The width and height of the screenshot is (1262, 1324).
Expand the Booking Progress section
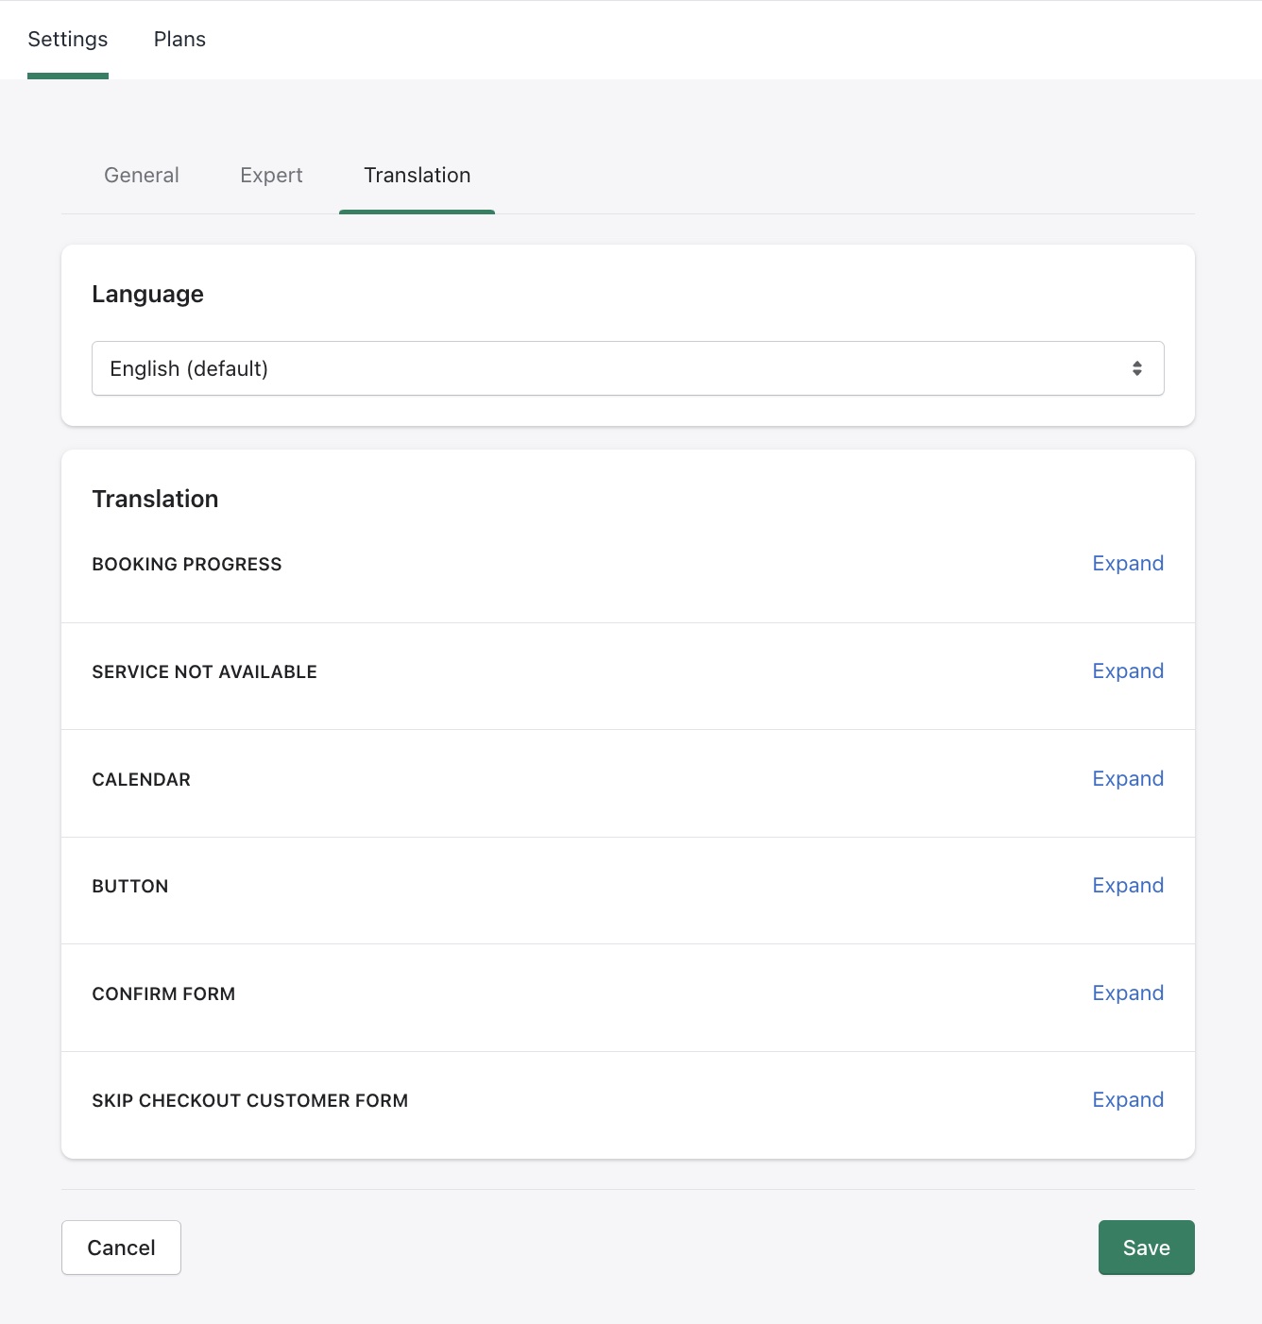point(1127,564)
